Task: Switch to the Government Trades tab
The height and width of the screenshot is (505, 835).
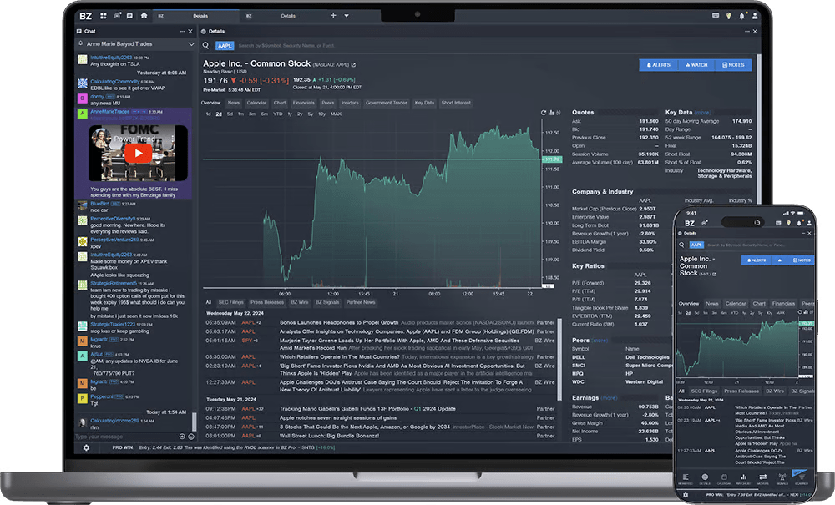Action: click(387, 103)
